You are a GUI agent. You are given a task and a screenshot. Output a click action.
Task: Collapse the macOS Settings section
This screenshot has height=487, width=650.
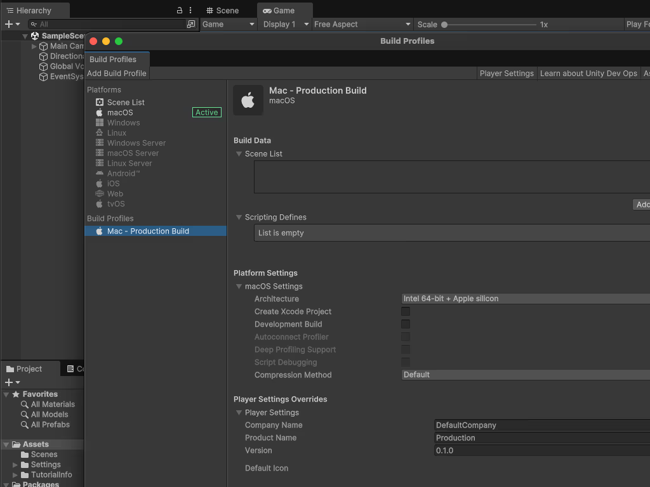[239, 286]
